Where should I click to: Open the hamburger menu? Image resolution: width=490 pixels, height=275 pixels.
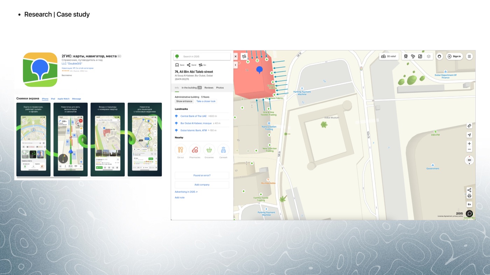coord(469,56)
